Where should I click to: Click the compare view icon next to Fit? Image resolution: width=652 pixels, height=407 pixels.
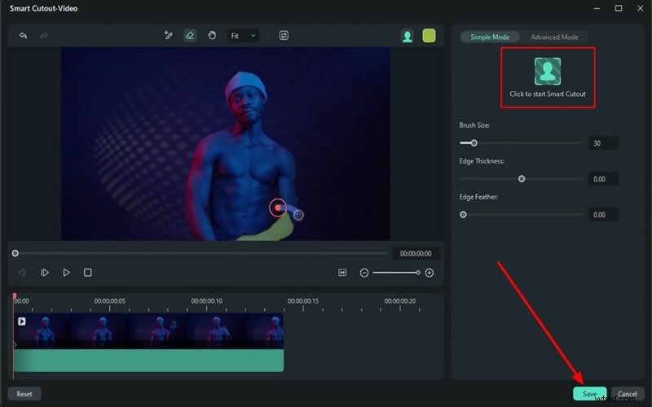[x=284, y=35]
